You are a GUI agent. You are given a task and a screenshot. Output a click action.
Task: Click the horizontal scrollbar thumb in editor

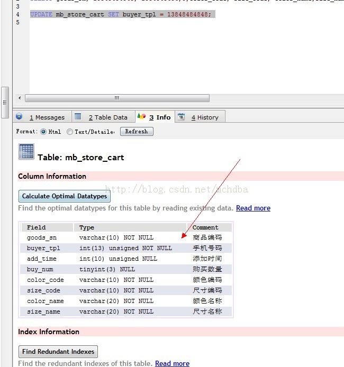point(117,98)
